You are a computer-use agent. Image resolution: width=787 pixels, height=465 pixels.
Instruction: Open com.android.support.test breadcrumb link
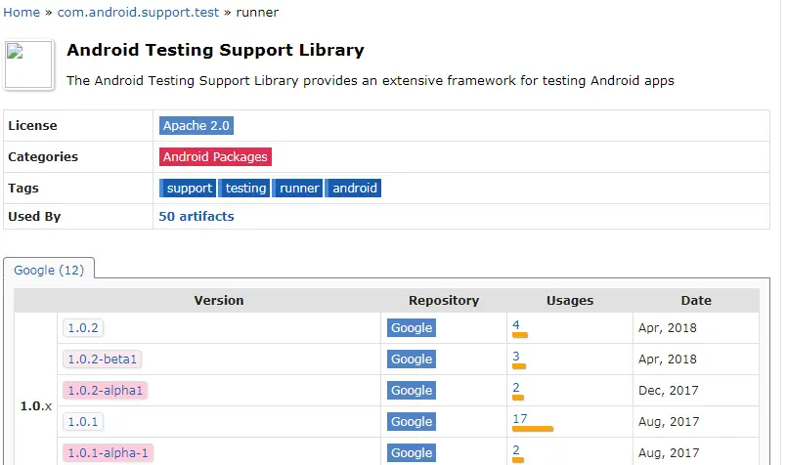[138, 13]
